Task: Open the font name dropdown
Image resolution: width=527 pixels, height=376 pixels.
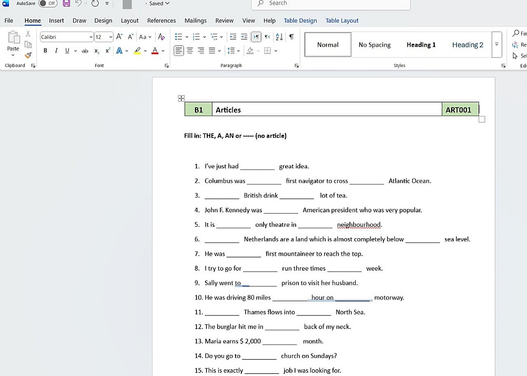Action: click(91, 37)
